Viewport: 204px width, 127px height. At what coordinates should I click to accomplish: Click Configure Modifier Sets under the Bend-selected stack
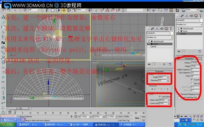[170, 64]
